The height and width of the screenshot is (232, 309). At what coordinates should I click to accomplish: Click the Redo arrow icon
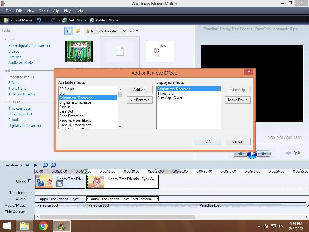[x=53, y=20]
